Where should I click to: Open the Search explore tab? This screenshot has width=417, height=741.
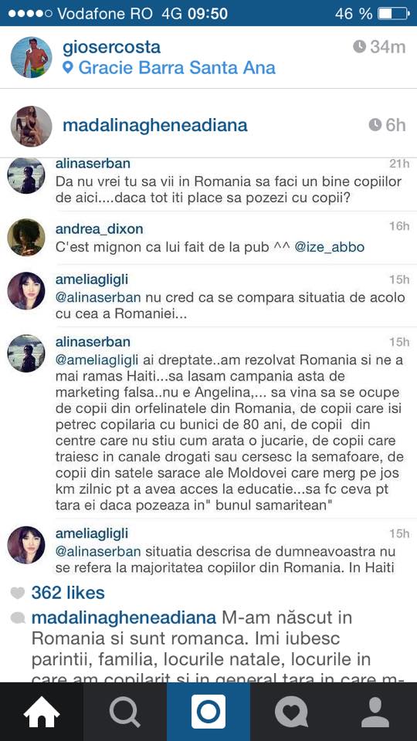click(125, 712)
